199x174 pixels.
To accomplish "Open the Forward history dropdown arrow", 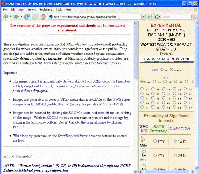I will tap(21, 17).
